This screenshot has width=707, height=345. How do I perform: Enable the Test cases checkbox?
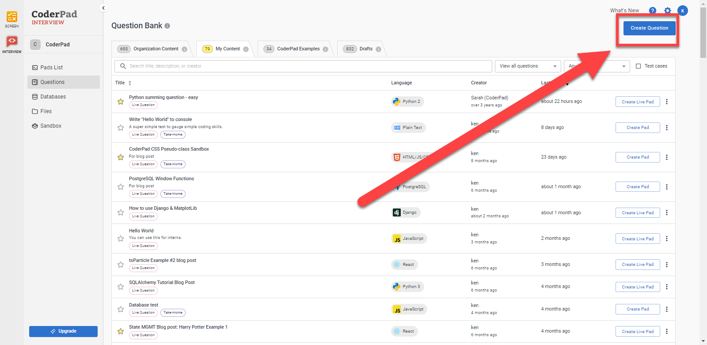click(x=638, y=66)
